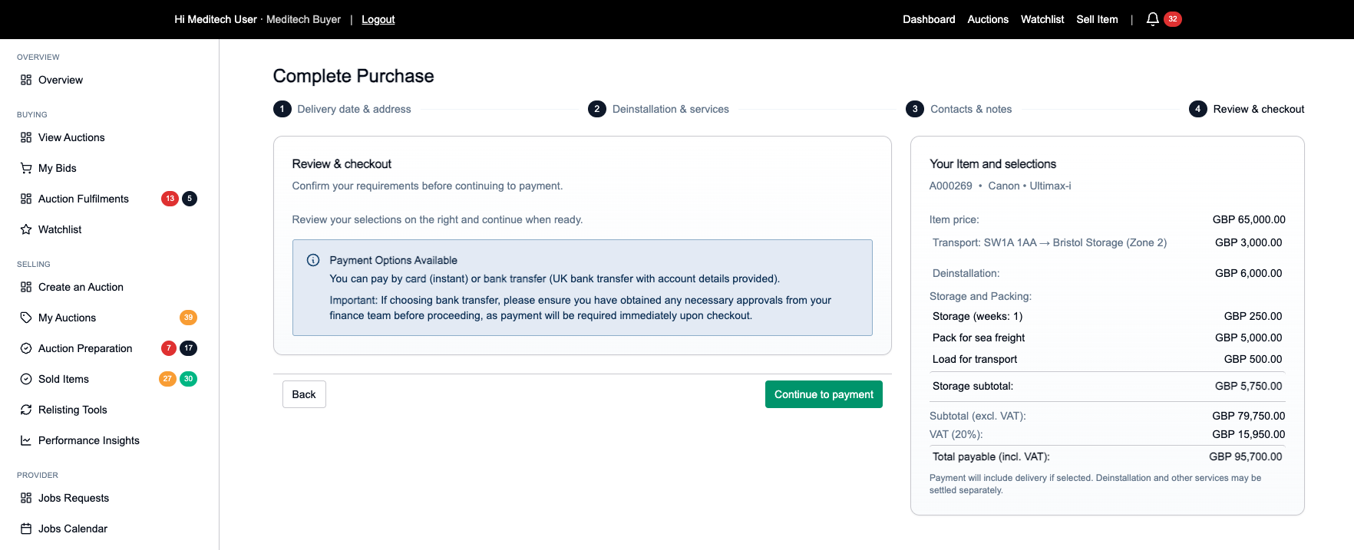The width and height of the screenshot is (1354, 550).
Task: Log out via the Logout link
Action: click(378, 19)
